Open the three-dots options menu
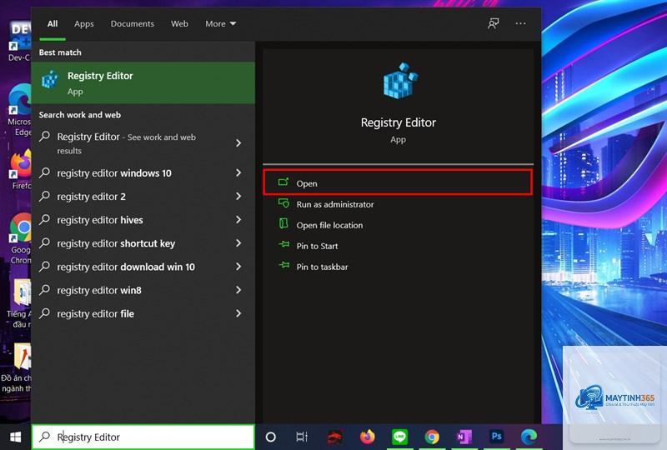This screenshot has width=667, height=450. click(x=520, y=23)
